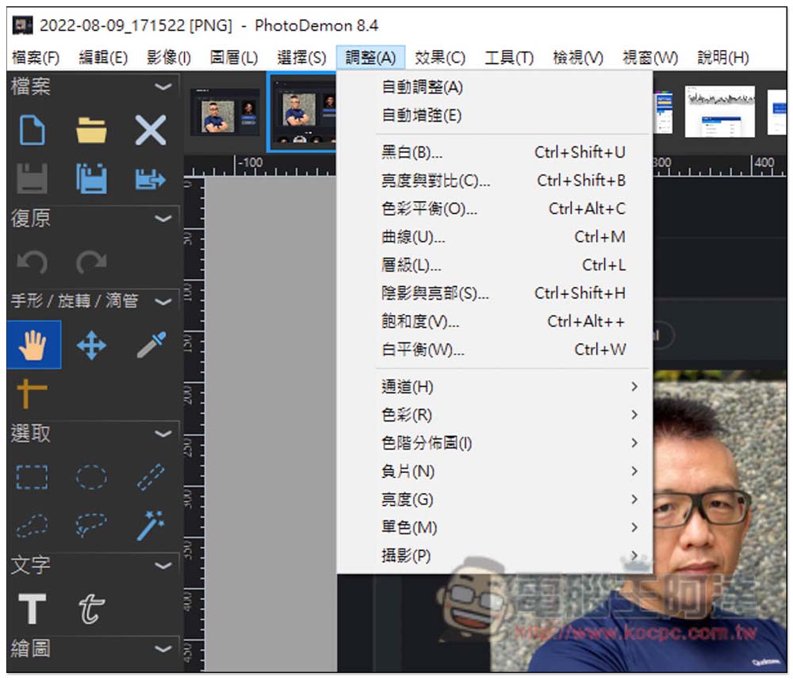Click the Open folder icon
Screen dimensions: 793x680
(x=91, y=130)
